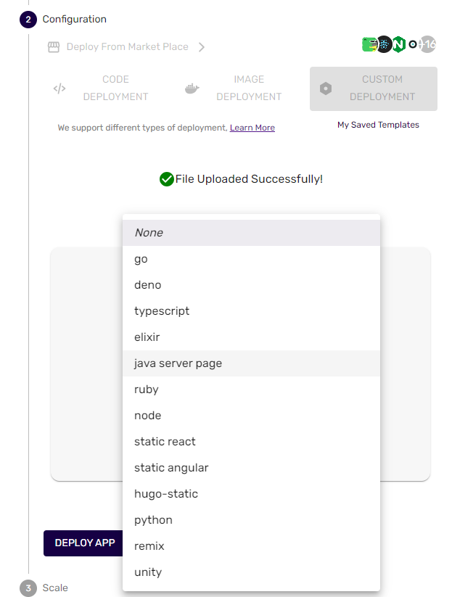Open the Learn More link
Viewport: 452px width, 597px height.
[252, 128]
